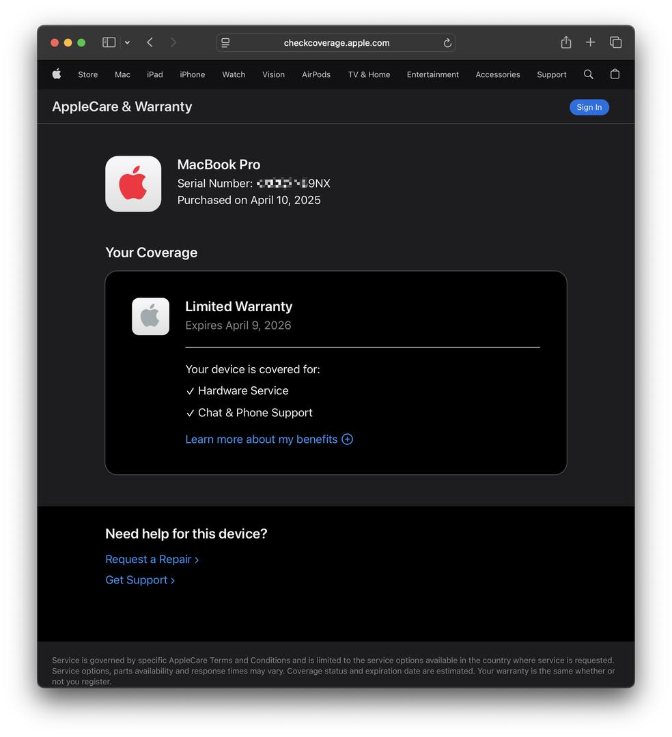Open the search magnifier icon
The width and height of the screenshot is (672, 737).
(x=588, y=74)
